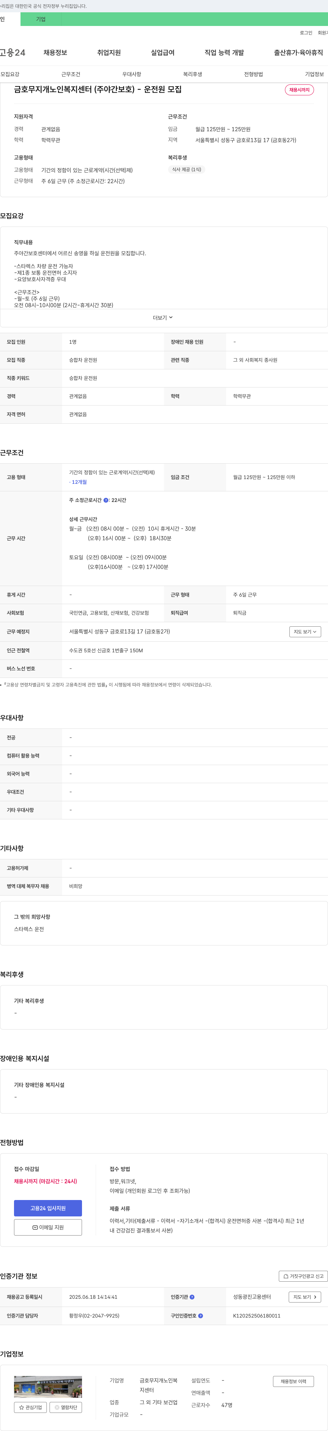Jump to 모집요강 section tab

point(10,74)
